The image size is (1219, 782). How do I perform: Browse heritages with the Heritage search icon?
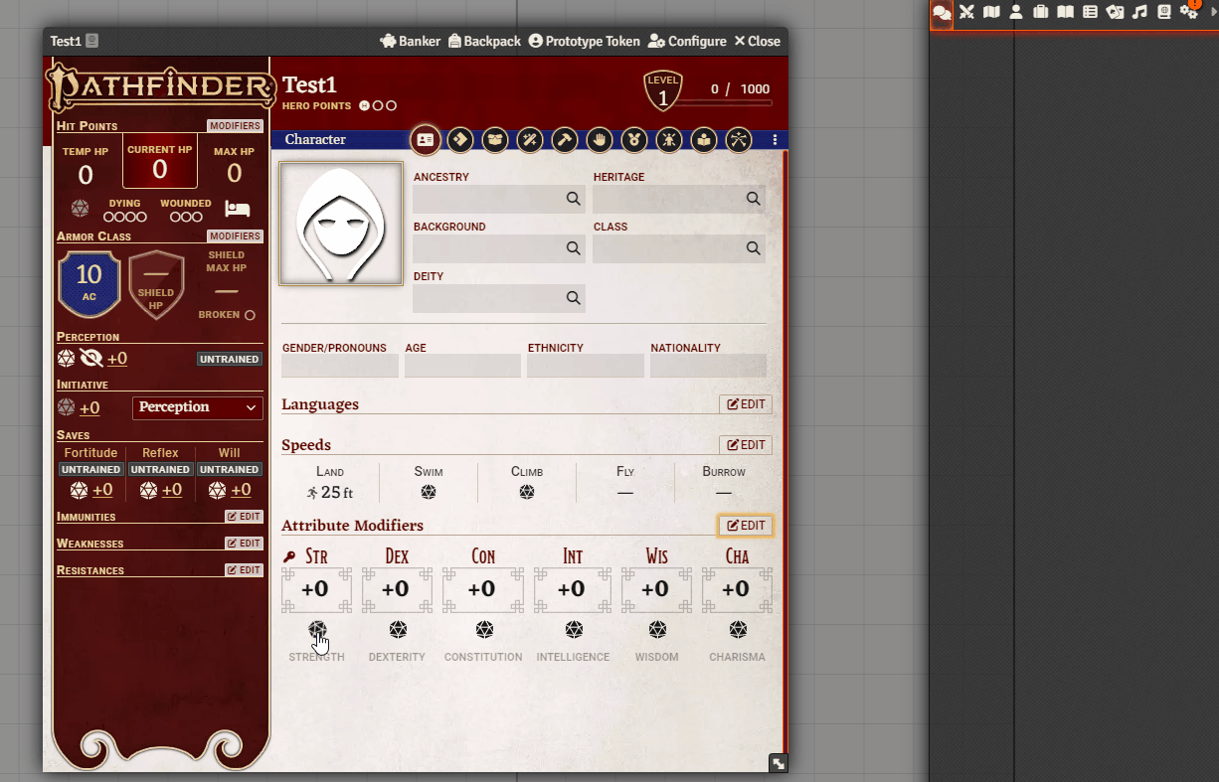pos(754,199)
